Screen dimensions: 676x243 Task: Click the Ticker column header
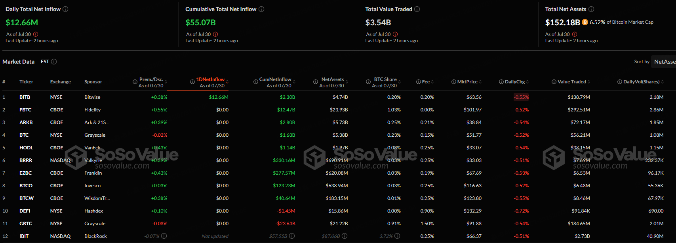coord(26,82)
